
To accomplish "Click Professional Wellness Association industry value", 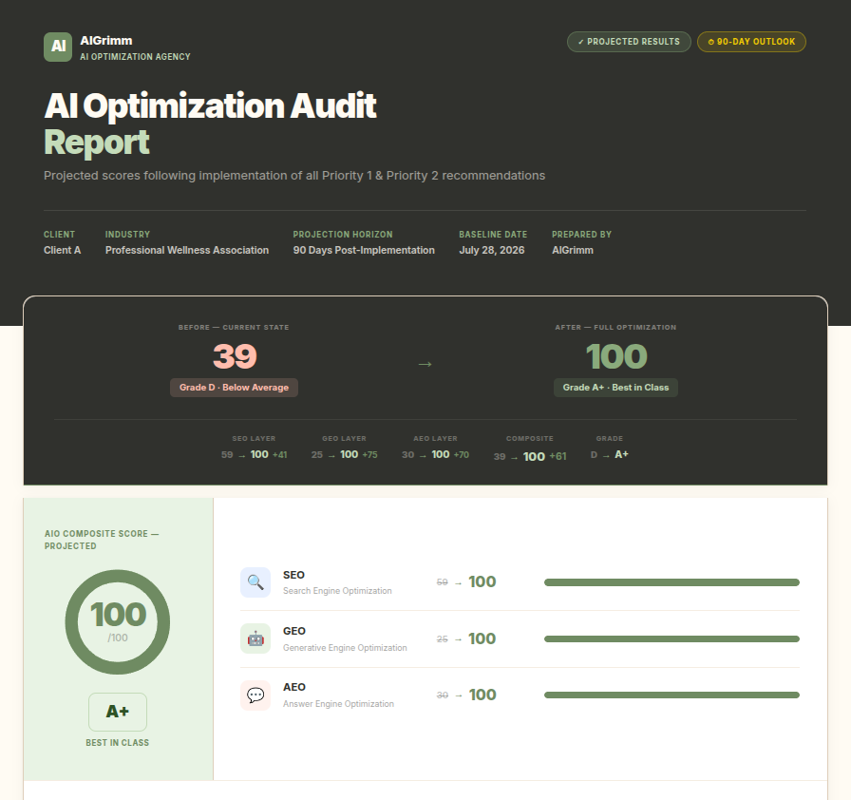I will 187,250.
